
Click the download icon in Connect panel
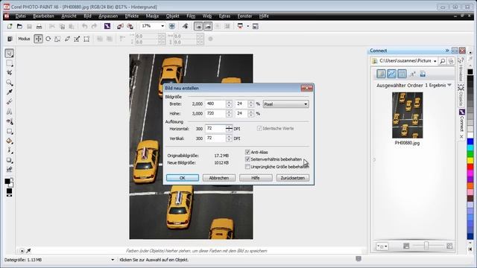[423, 74]
